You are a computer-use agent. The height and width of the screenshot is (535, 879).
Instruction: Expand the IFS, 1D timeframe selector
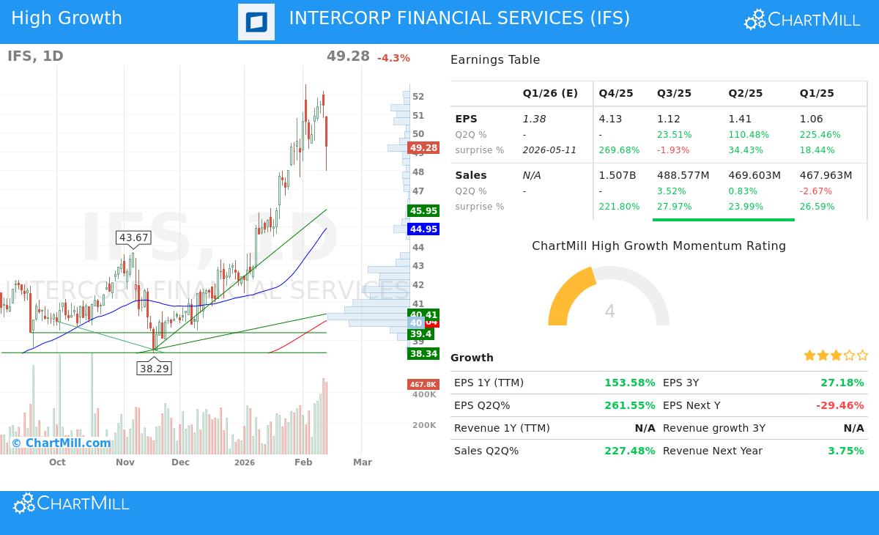click(35, 56)
